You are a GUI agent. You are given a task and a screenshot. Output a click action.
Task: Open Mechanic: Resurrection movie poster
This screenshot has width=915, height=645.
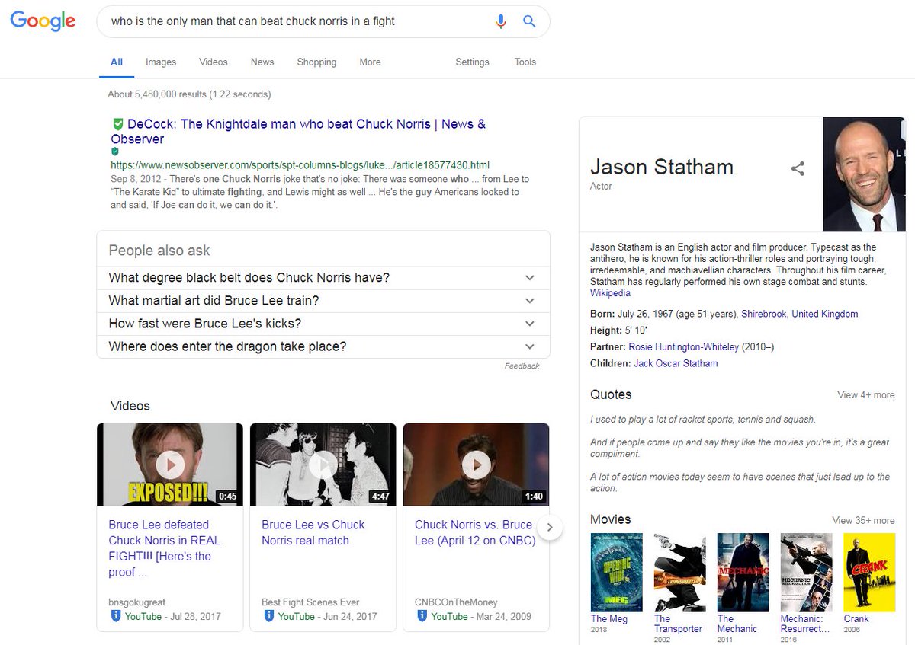[x=806, y=572]
